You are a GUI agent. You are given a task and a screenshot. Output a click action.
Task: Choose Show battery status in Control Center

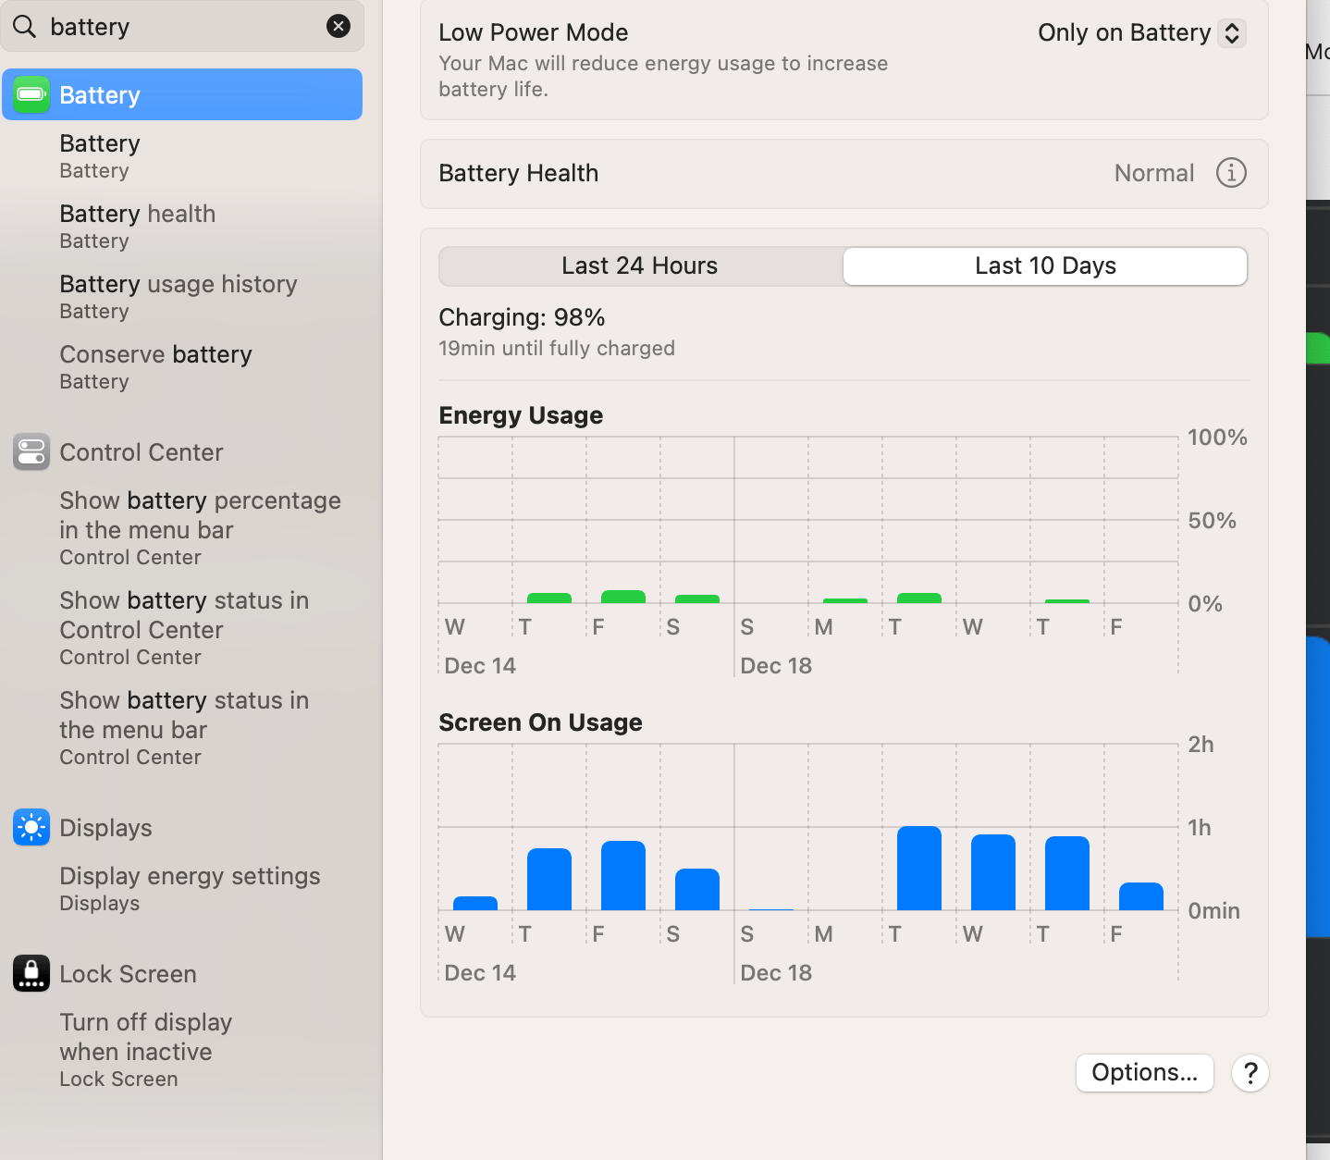tap(184, 614)
